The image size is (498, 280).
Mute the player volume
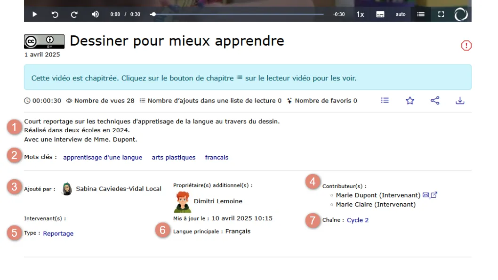[x=95, y=14]
